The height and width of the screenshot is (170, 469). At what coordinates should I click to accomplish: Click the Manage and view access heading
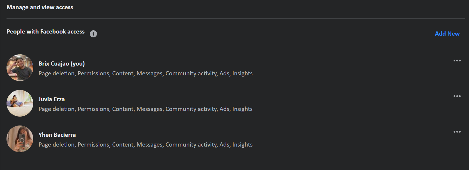40,7
